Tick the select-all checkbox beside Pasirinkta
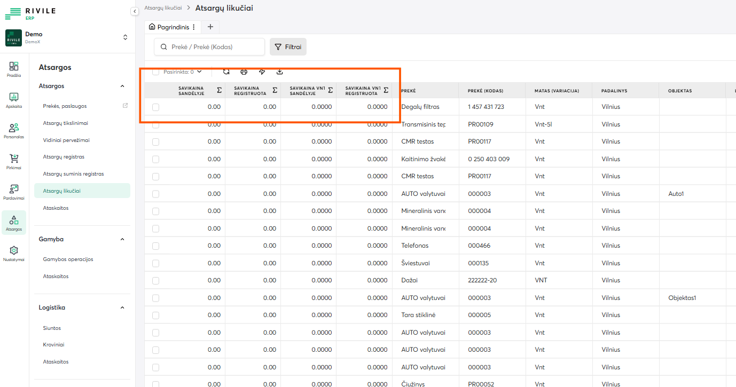Screen dimensions: 736x387 point(155,72)
